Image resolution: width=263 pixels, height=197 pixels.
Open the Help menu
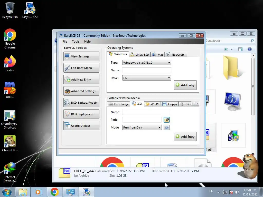click(87, 41)
